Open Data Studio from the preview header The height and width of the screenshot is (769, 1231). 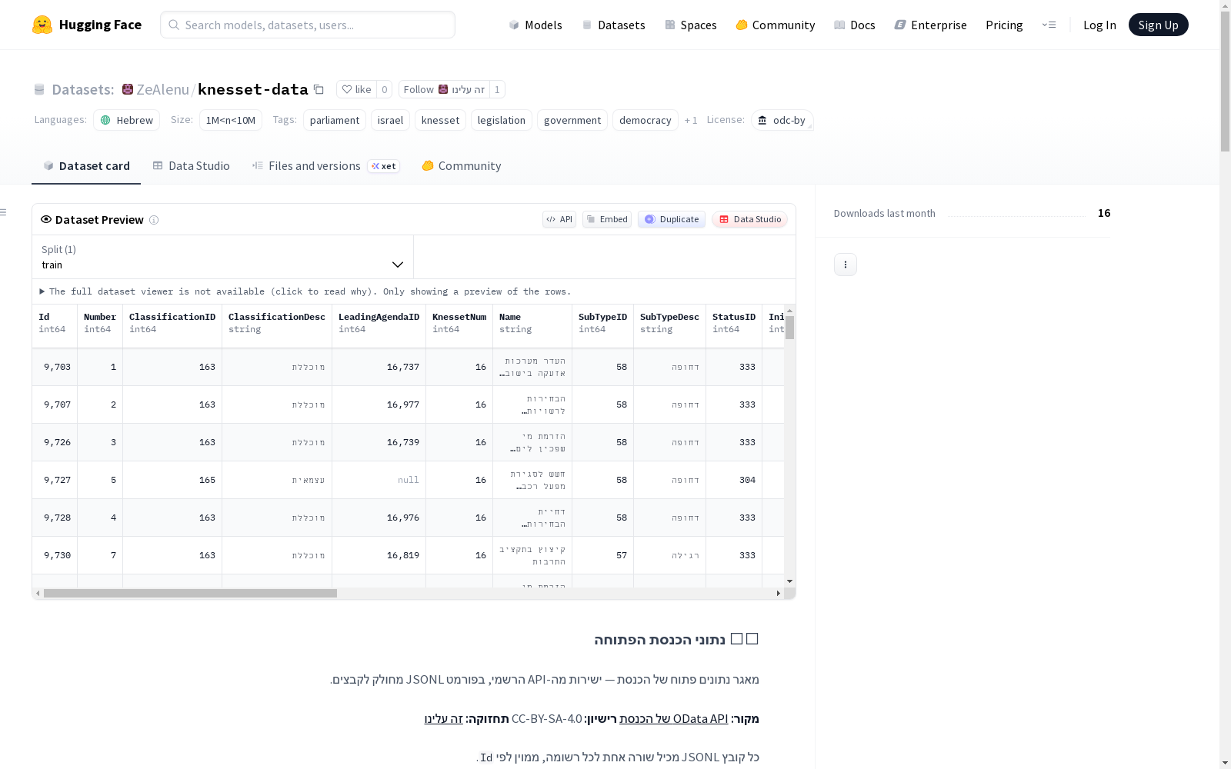pyautogui.click(x=750, y=219)
